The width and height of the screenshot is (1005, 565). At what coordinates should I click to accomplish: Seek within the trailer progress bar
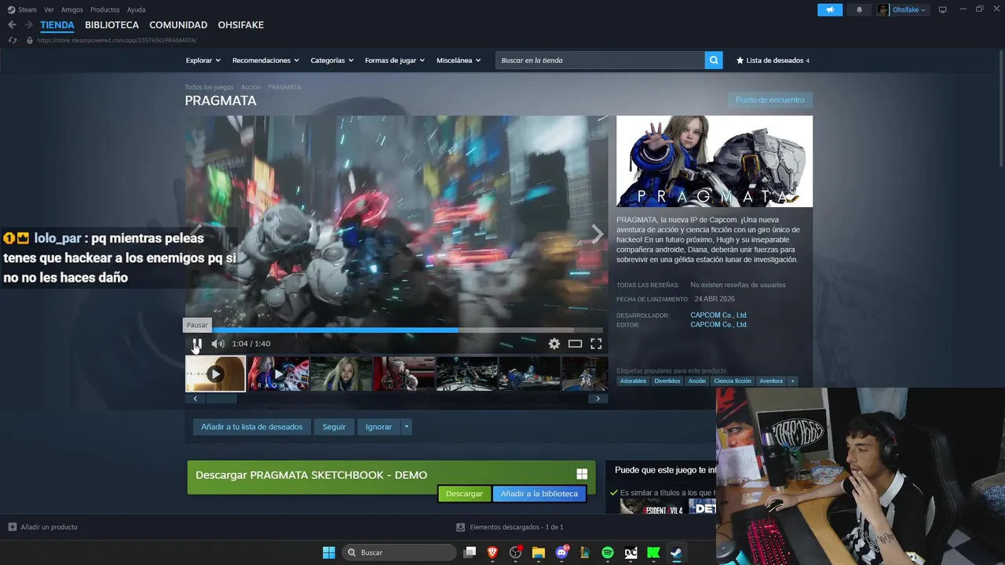tap(393, 330)
